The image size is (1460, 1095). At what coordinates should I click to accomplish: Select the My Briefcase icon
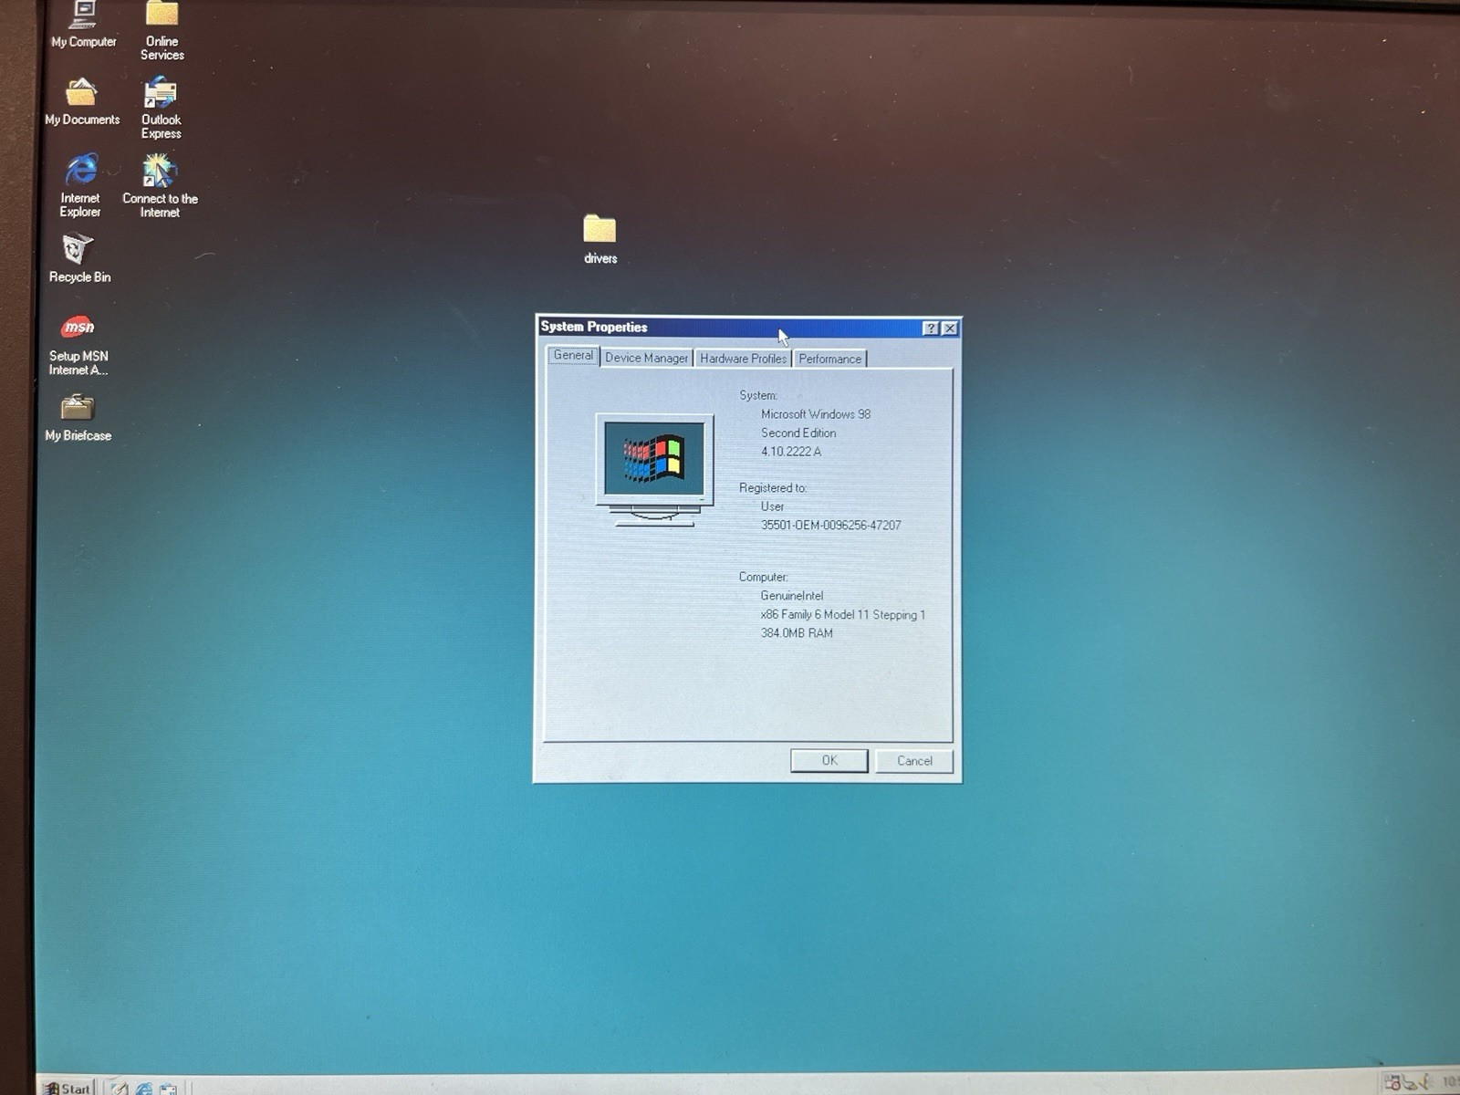pyautogui.click(x=78, y=417)
